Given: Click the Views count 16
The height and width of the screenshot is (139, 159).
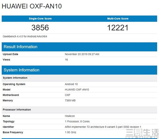Looking at the screenshot, I should [67, 60].
